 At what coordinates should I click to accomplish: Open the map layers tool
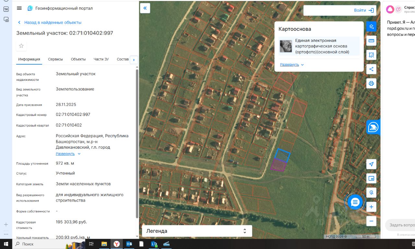coord(371,26)
